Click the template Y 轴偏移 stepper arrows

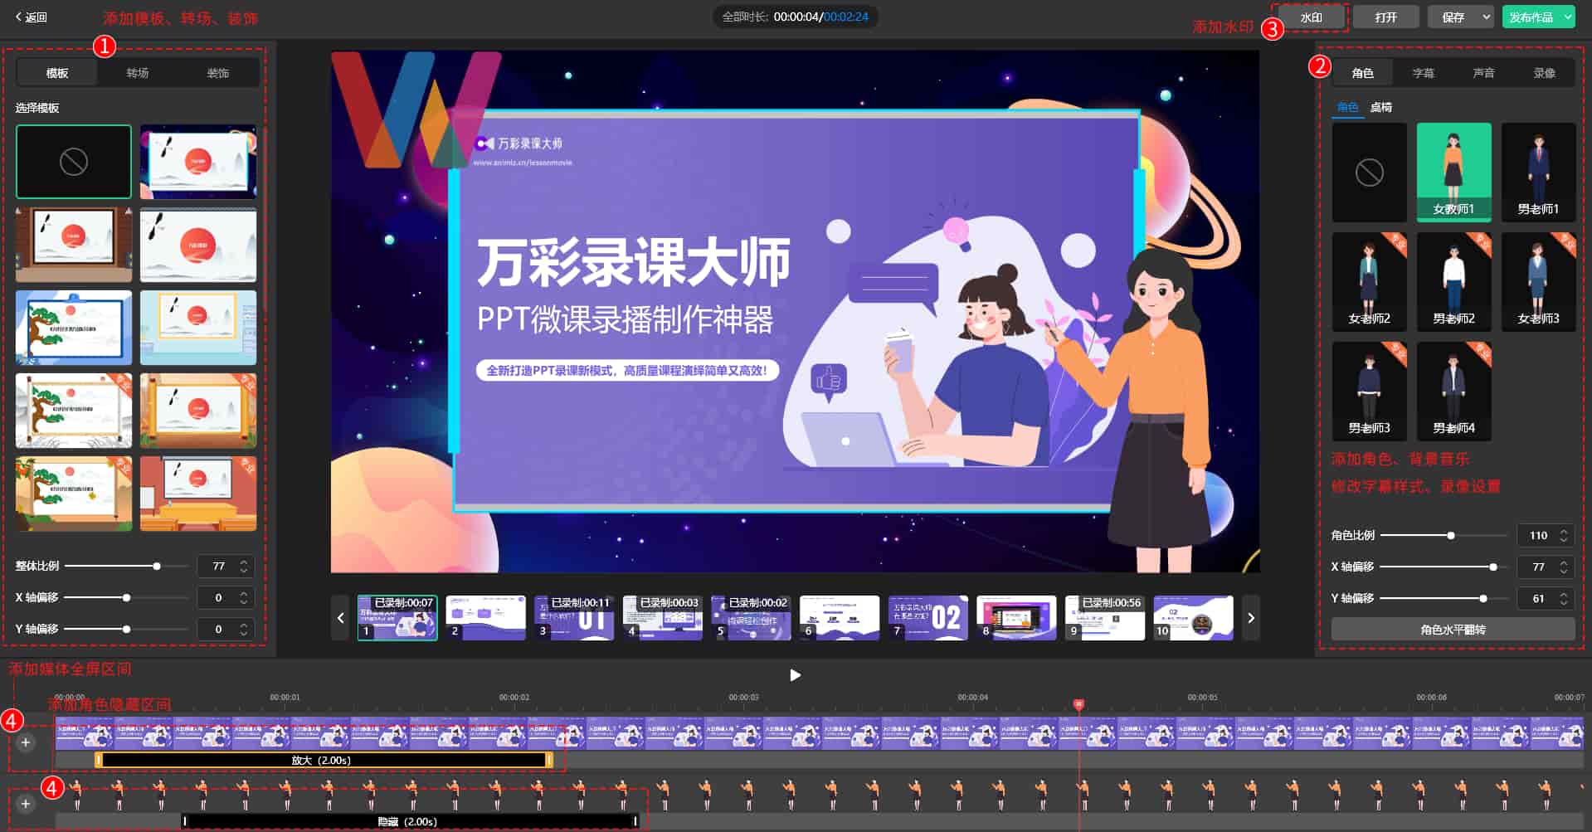click(244, 629)
